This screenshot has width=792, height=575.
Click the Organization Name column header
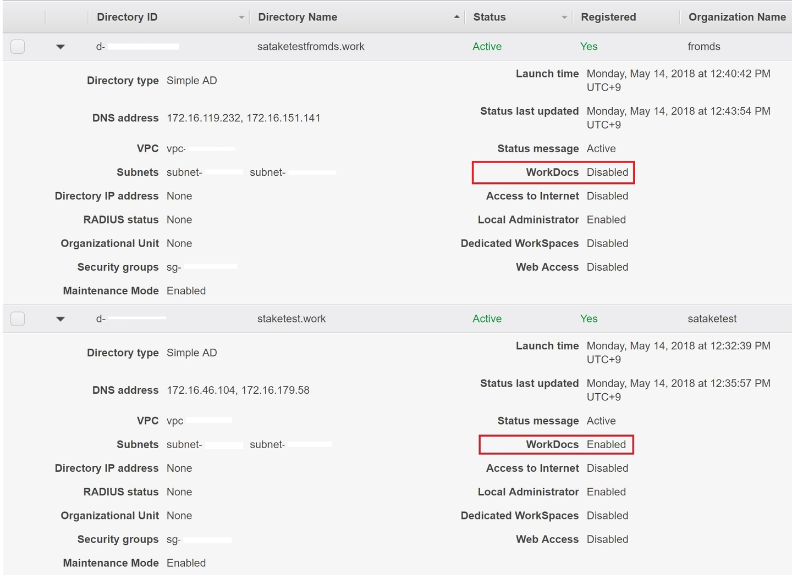pyautogui.click(x=737, y=17)
